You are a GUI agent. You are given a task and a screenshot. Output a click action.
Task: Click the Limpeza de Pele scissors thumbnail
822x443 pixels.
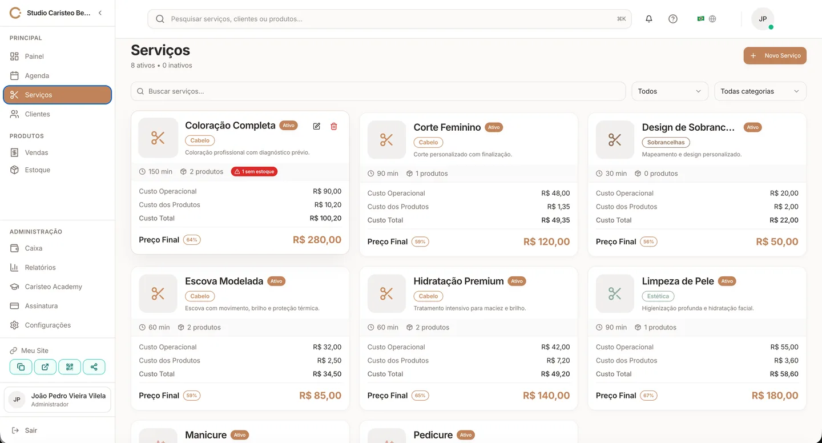click(615, 293)
